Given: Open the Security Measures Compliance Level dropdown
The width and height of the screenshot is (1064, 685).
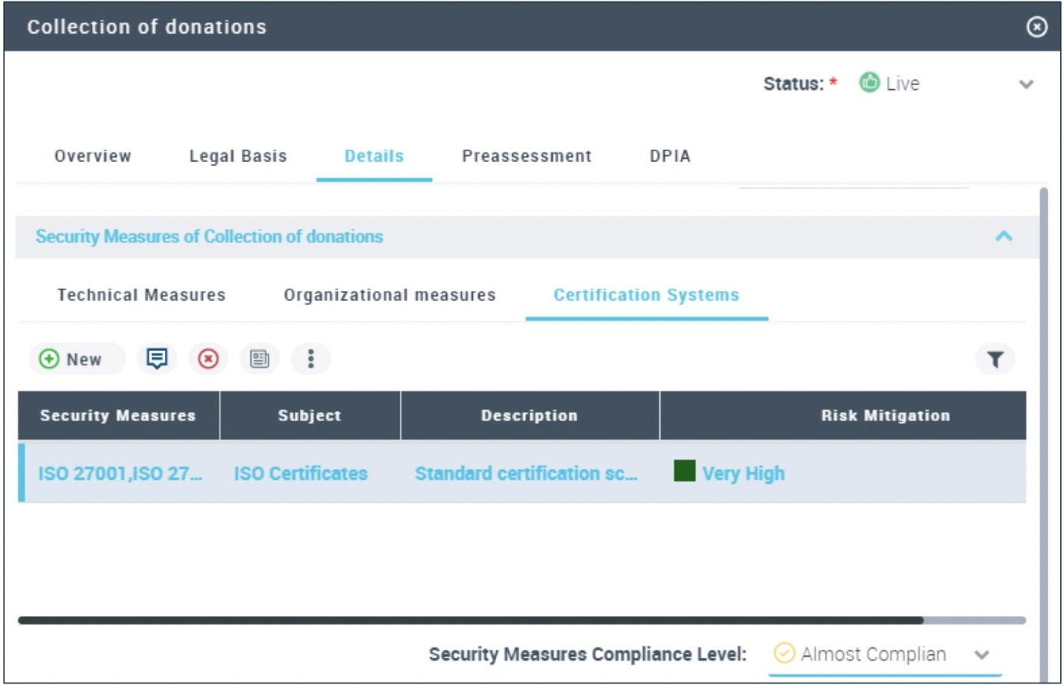Looking at the screenshot, I should (982, 655).
